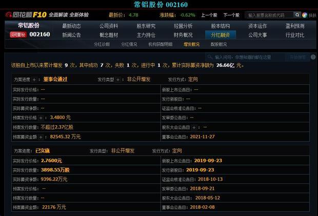Image resolution: width=318 pixels, height=216 pixels.
Task: Click the 换肤 label at top right
Action: point(312,15)
